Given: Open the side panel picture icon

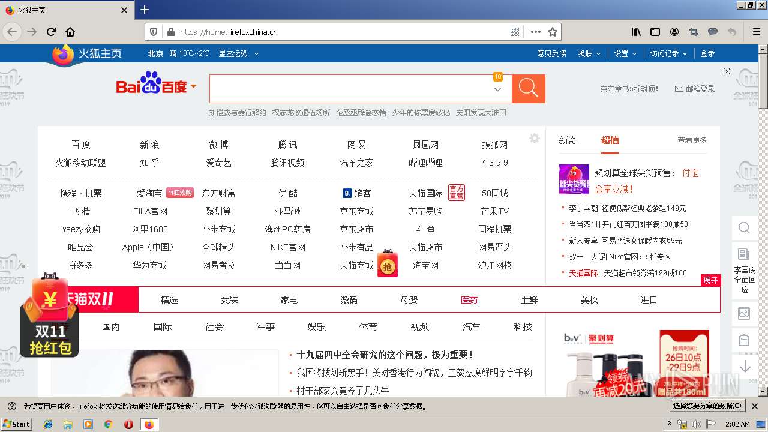Looking at the screenshot, I should click(744, 313).
